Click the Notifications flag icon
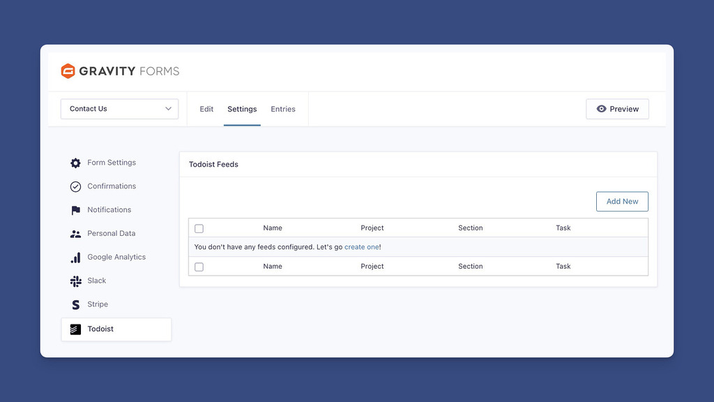 (x=75, y=210)
